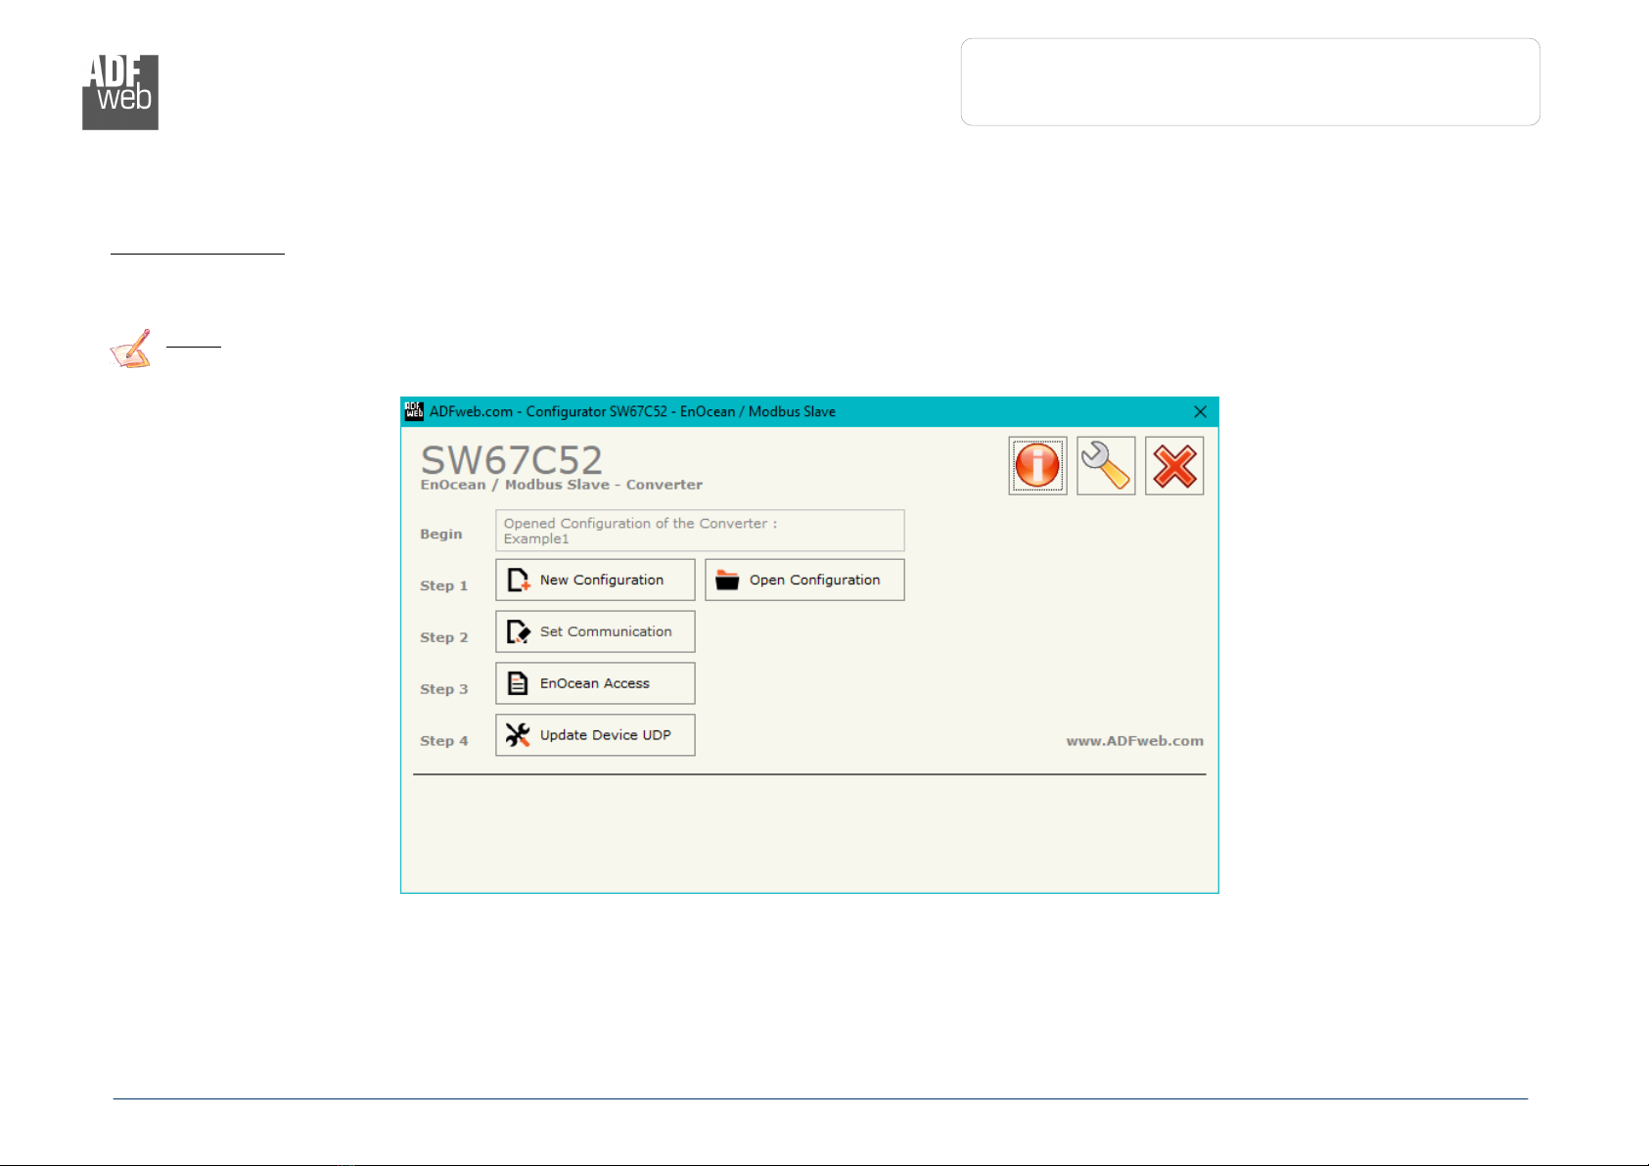Screen dimensions: 1649x1166
Task: Click the ADFweb icon in the title bar
Action: coord(414,411)
